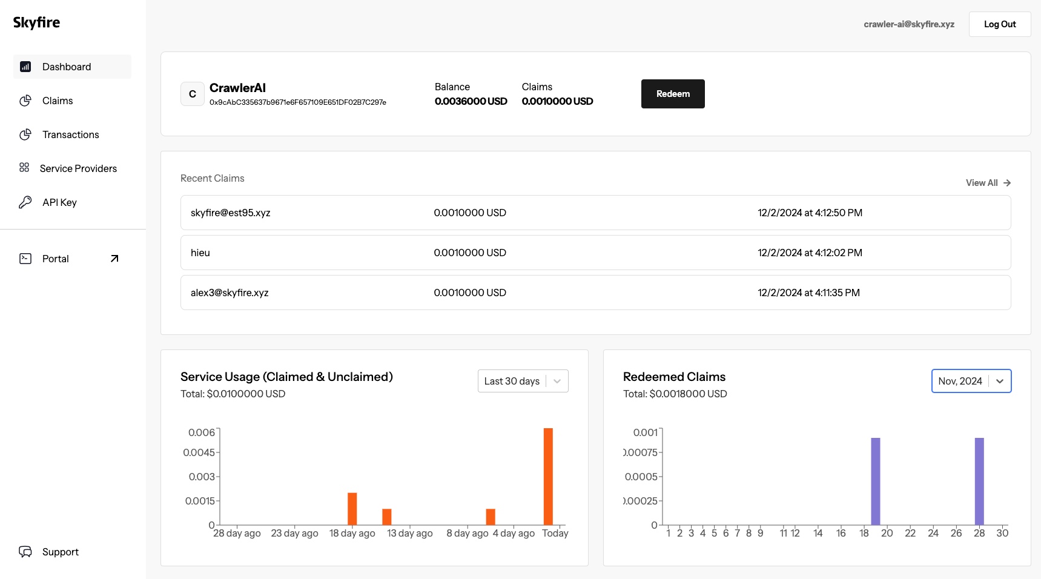Screen dimensions: 1041x579
Task: Click the orange bar near 13 day ago
Action: pyautogui.click(x=387, y=517)
